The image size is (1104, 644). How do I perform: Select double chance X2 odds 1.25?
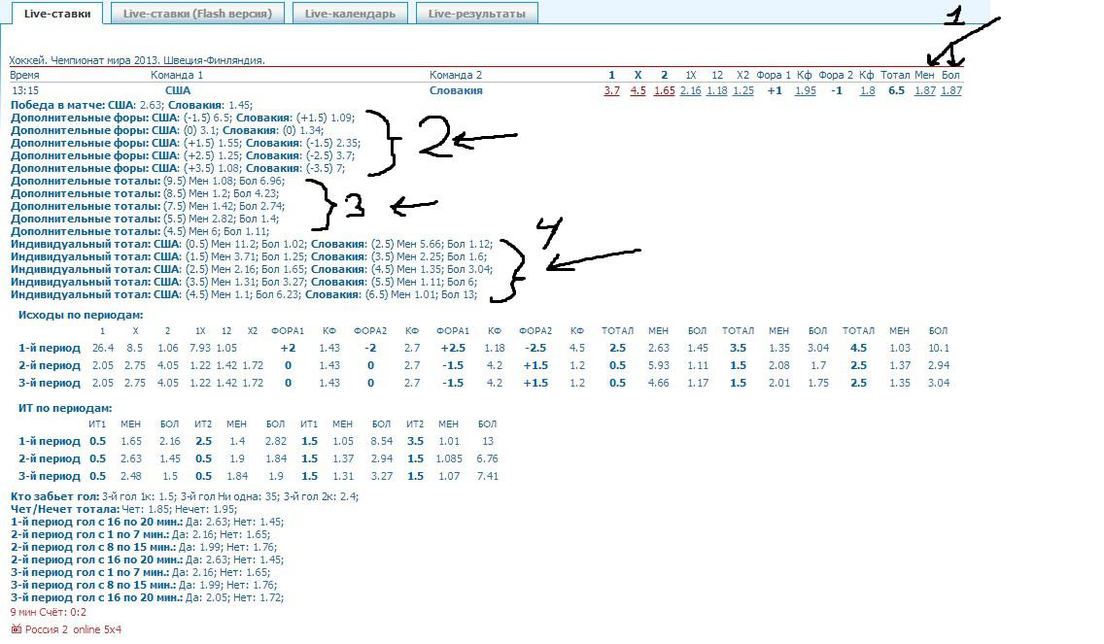pyautogui.click(x=742, y=90)
